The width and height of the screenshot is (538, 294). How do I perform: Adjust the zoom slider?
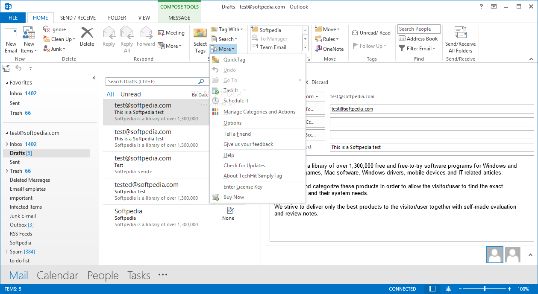(484, 289)
